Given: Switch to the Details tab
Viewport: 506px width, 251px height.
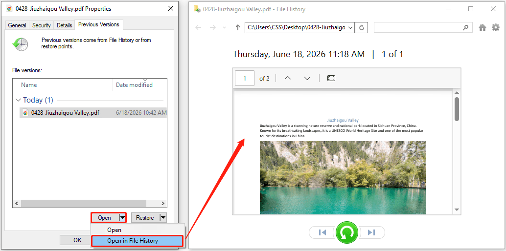Looking at the screenshot, I should pos(64,25).
